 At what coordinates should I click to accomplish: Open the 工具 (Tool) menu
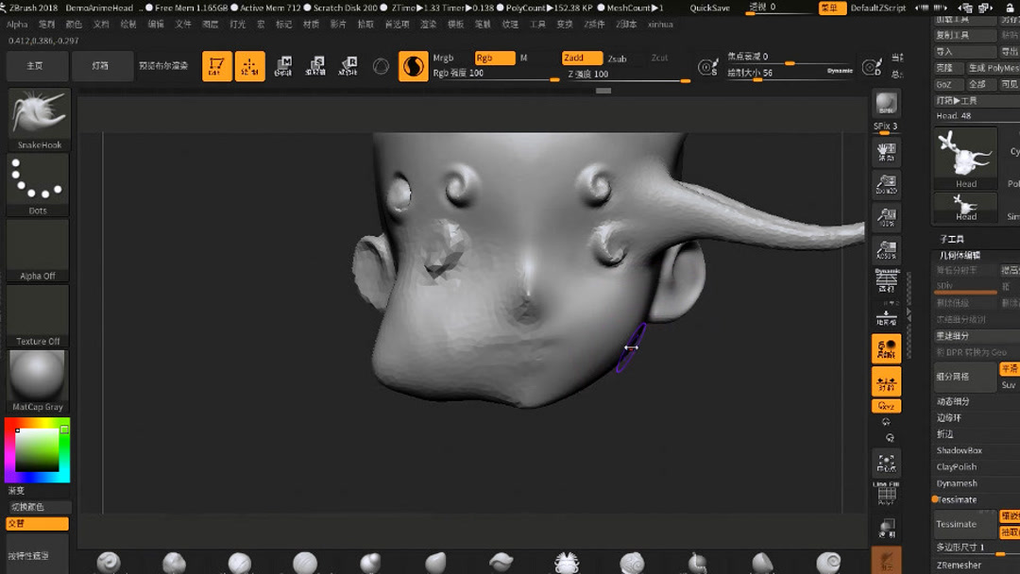(x=537, y=25)
